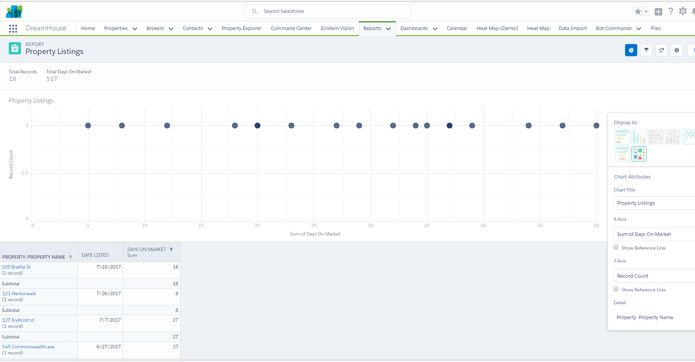The image size is (695, 362).
Task: Expand the favorites list dropdown arrow
Action: click(646, 12)
